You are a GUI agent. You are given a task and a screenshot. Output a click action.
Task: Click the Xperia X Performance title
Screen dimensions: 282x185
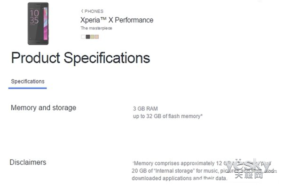coord(117,20)
